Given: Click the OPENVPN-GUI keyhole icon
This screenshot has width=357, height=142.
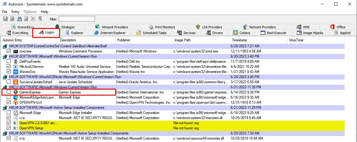Looking at the screenshot, I should click(15, 103).
